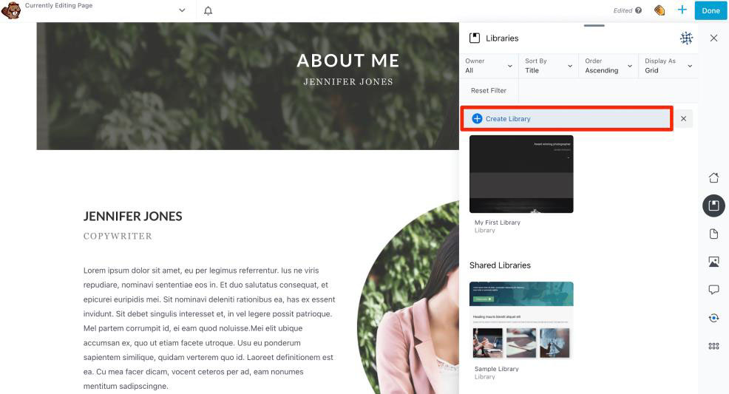This screenshot has width=729, height=394.
Task: Open the Order Ascending dropdown
Action: point(608,66)
